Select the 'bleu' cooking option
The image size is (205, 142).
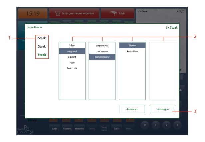(x=72, y=45)
